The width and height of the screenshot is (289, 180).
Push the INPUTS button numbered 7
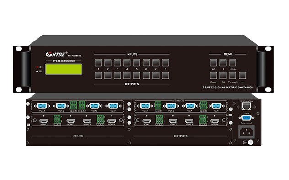tap(156, 63)
